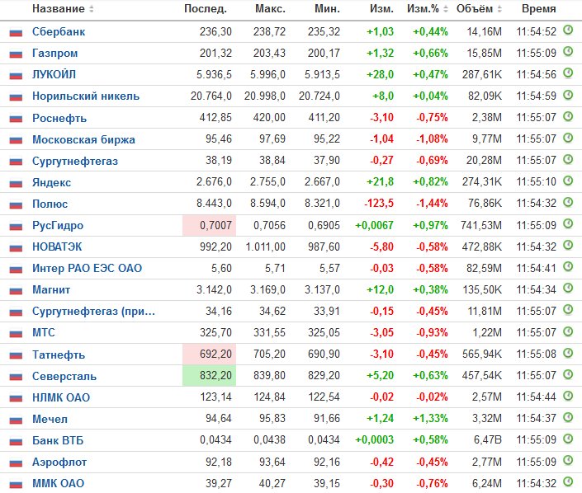The width and height of the screenshot is (582, 493).
Task: Click the Мин. column header
Action: pyautogui.click(x=327, y=9)
